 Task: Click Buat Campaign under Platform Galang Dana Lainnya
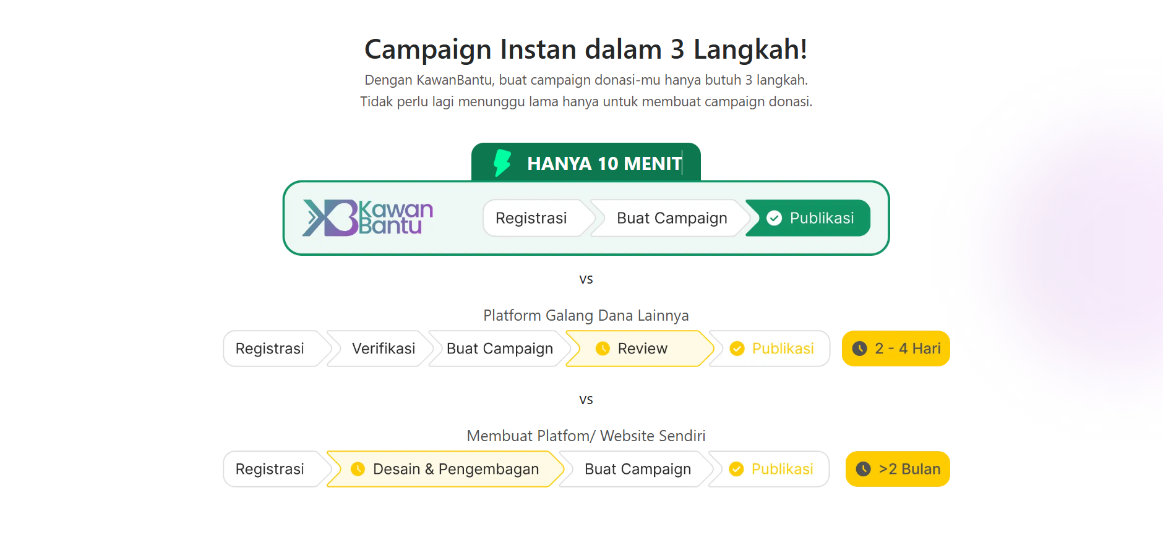click(500, 348)
